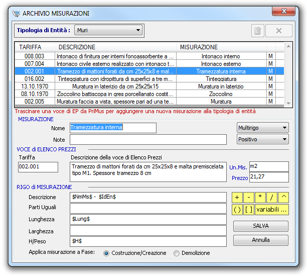
Task: Select row 016.002 Tinteggiatura
Action: tap(149, 79)
